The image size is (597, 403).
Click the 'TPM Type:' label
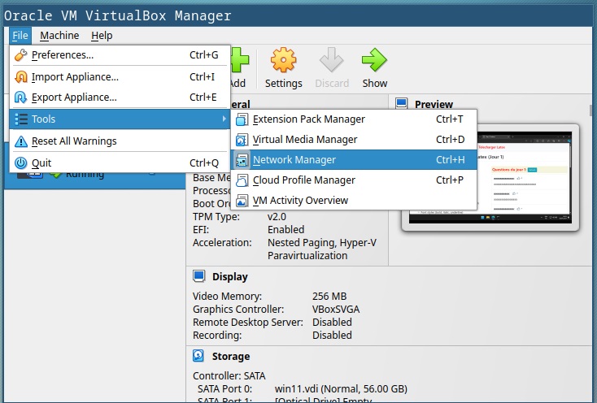click(x=216, y=217)
